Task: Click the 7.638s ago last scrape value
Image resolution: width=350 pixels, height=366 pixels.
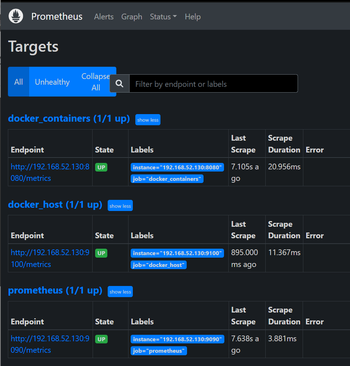Action: [x=245, y=344]
